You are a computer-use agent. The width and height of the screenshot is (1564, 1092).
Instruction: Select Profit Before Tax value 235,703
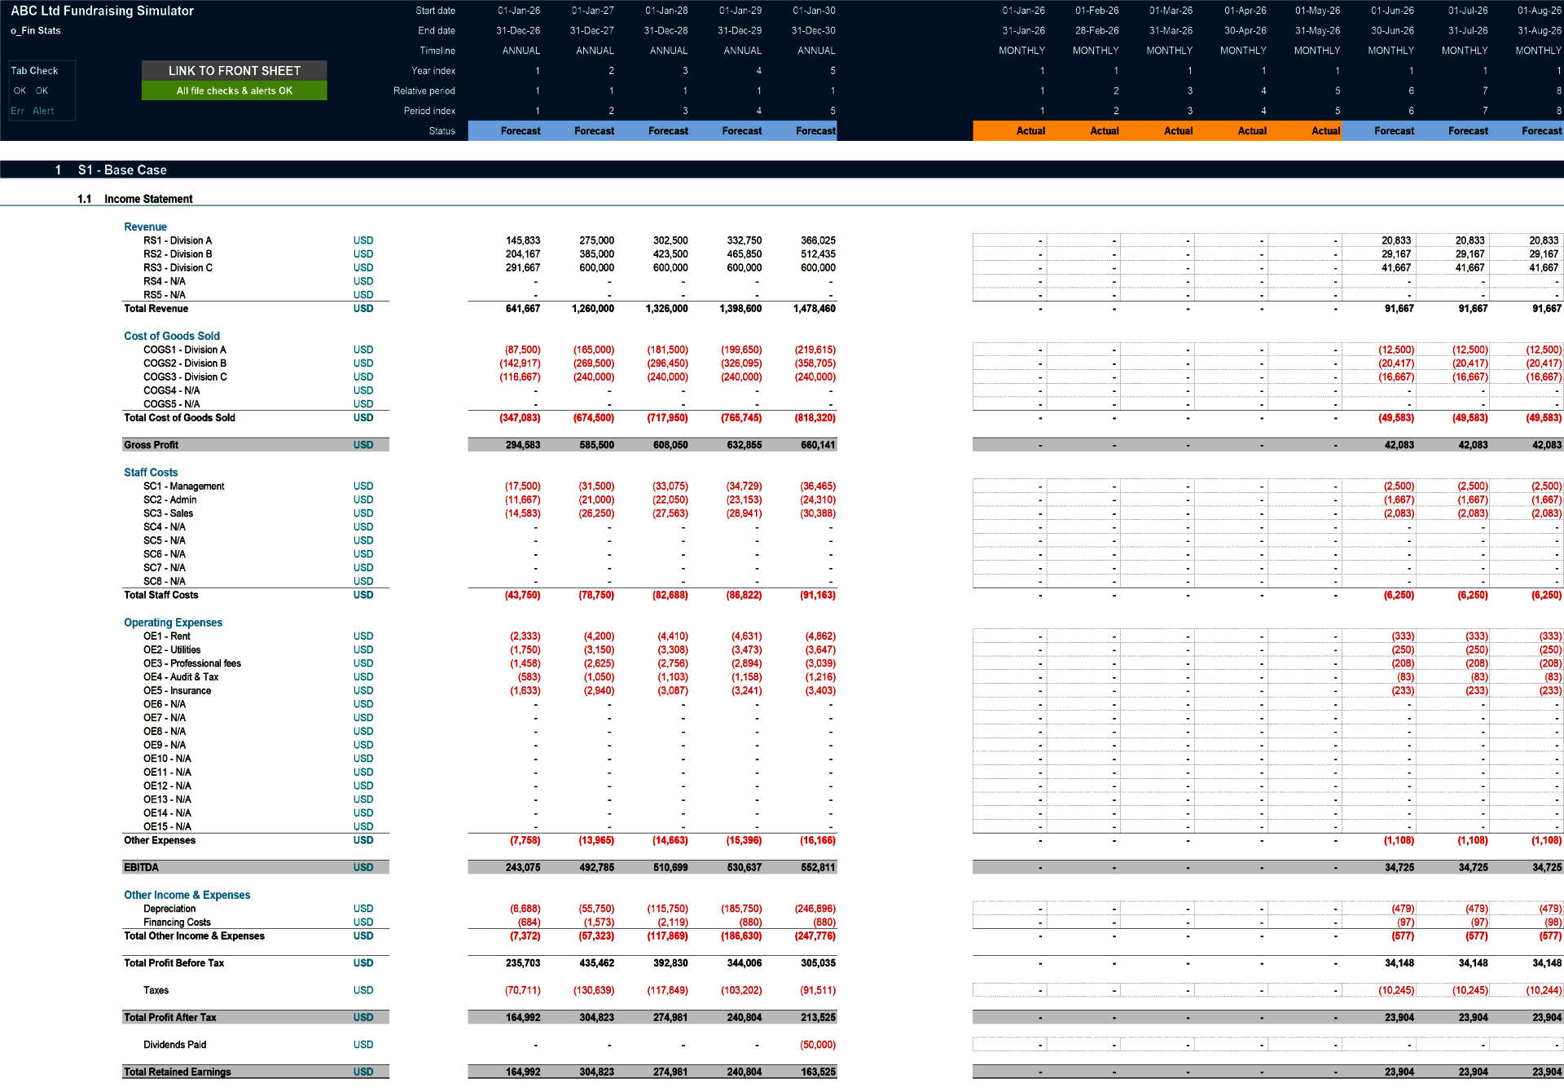click(x=522, y=963)
